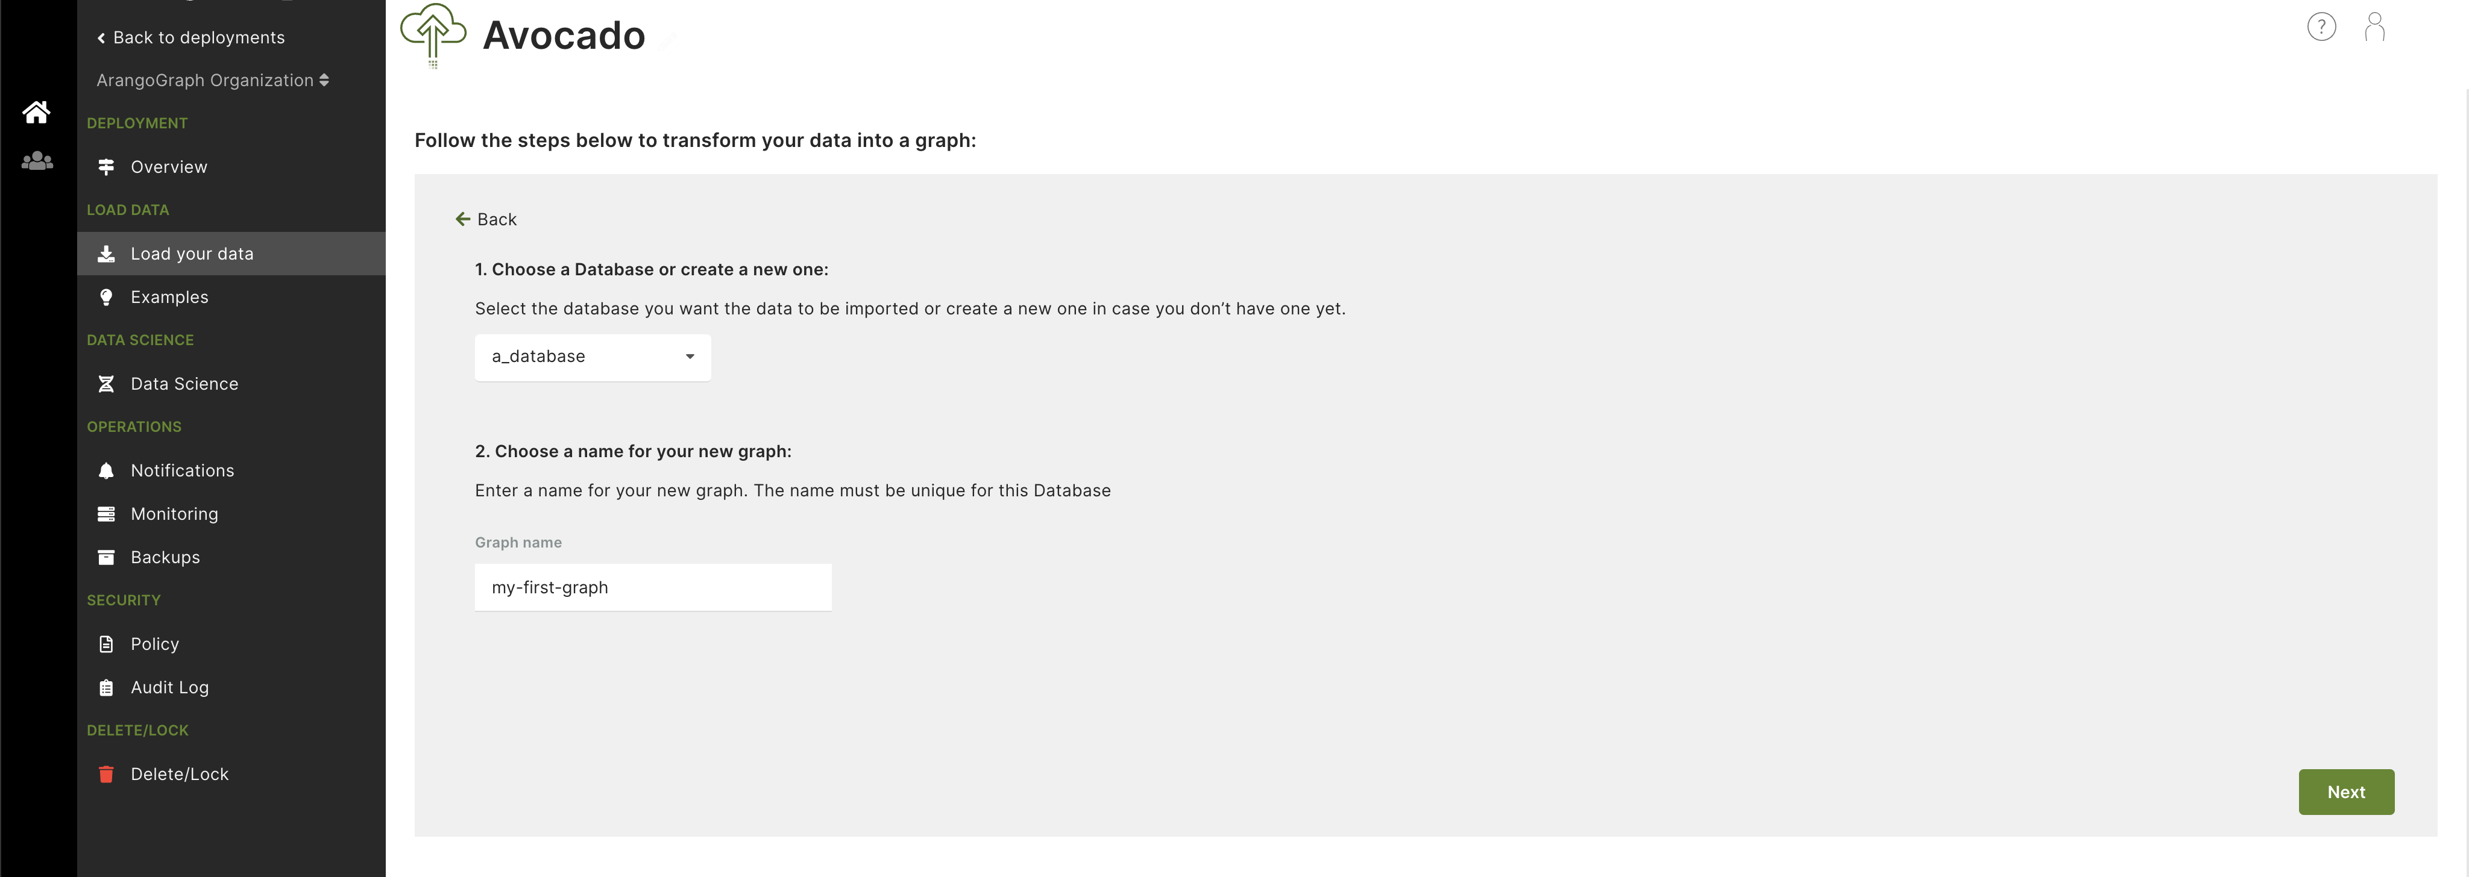2469x877 pixels.
Task: Click the Data Science hourglass icon
Action: click(105, 382)
